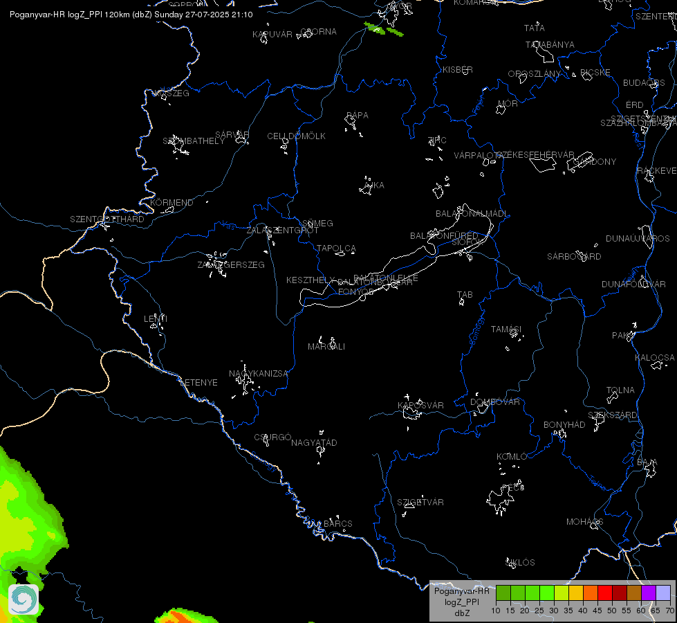
Task: Click the KESZTHELY city label
Action: click(310, 280)
